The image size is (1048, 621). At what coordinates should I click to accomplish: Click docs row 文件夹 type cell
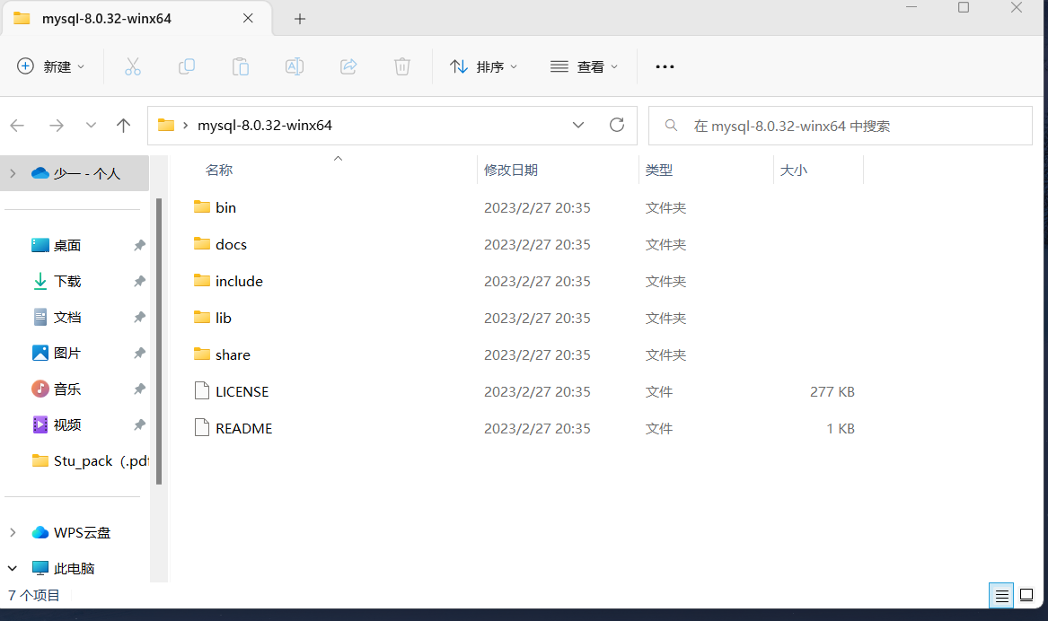665,244
